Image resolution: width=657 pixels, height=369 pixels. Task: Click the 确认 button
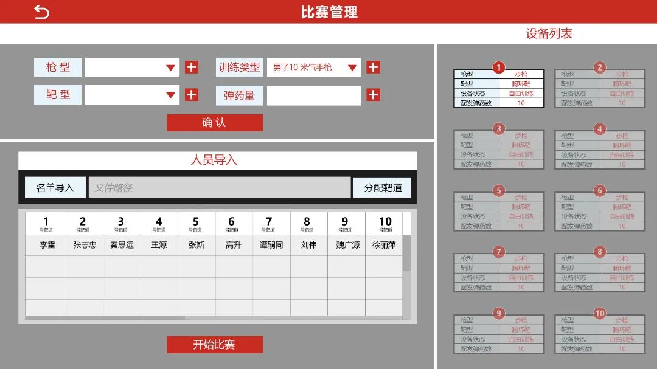point(215,123)
